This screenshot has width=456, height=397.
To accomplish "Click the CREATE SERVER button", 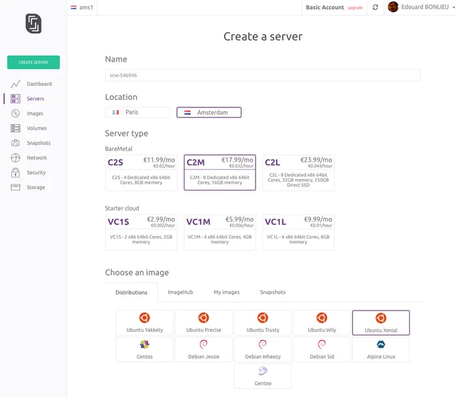I will [x=34, y=62].
